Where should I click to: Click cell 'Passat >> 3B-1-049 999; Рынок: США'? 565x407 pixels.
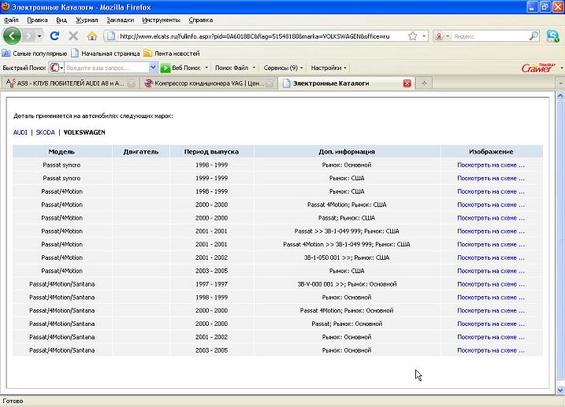coord(347,231)
